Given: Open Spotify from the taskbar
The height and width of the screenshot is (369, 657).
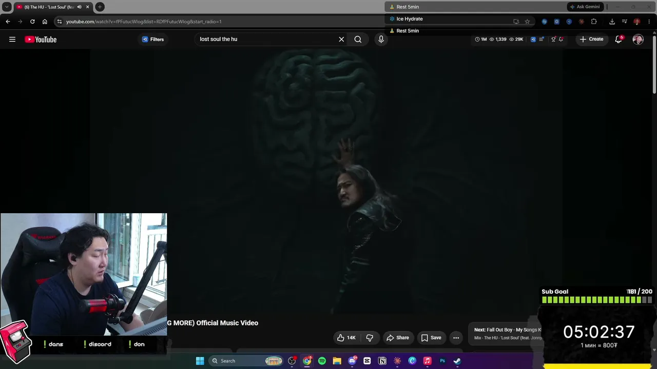Looking at the screenshot, I should pyautogui.click(x=322, y=361).
